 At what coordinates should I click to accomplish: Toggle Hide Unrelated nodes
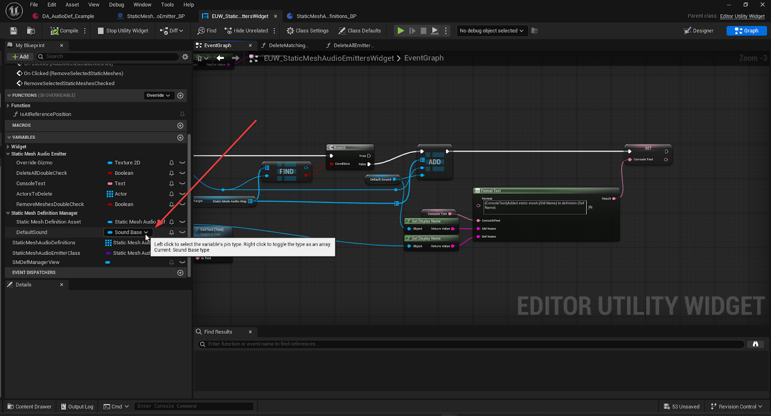coord(246,30)
